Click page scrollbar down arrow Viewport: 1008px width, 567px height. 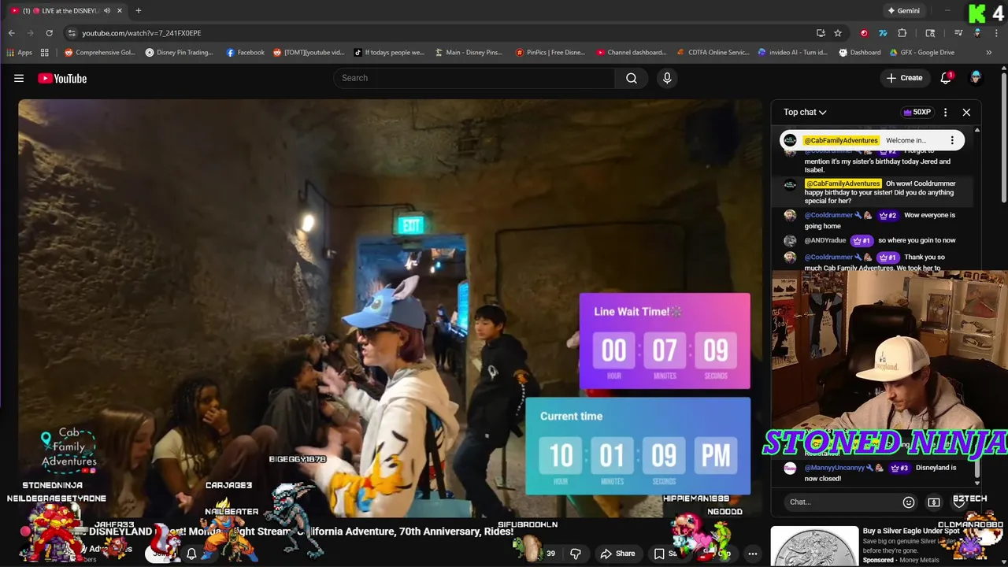pyautogui.click(x=1003, y=561)
